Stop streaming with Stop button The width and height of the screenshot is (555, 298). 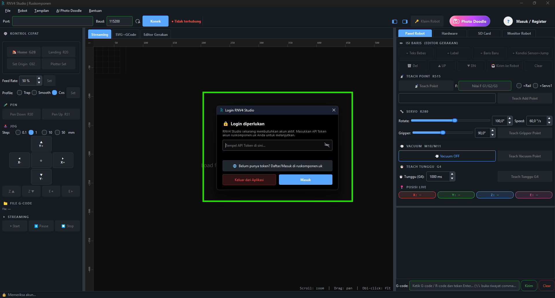pos(68,226)
